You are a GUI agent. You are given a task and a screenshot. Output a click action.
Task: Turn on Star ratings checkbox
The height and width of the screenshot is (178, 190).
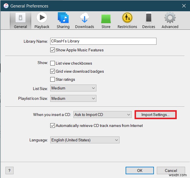tap(53, 79)
